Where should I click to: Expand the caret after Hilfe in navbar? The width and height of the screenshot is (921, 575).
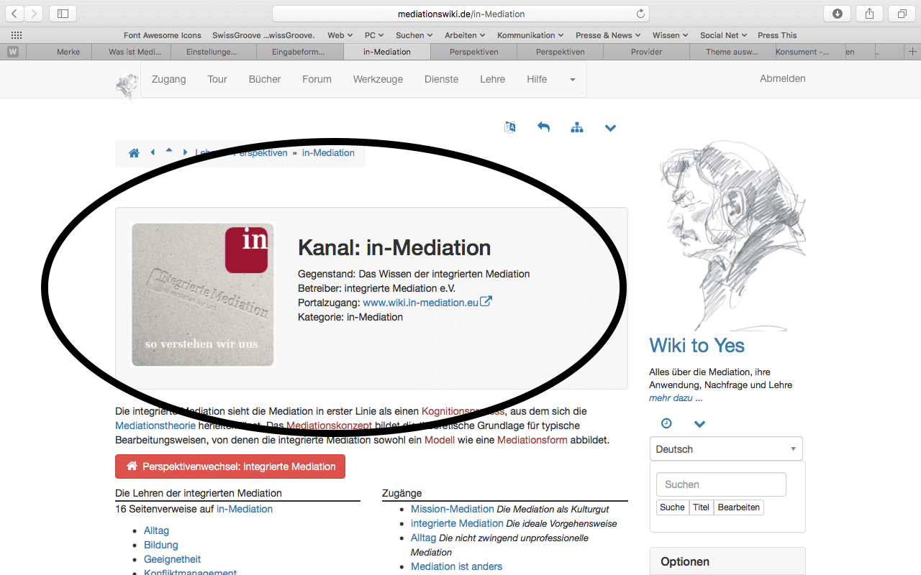point(573,80)
